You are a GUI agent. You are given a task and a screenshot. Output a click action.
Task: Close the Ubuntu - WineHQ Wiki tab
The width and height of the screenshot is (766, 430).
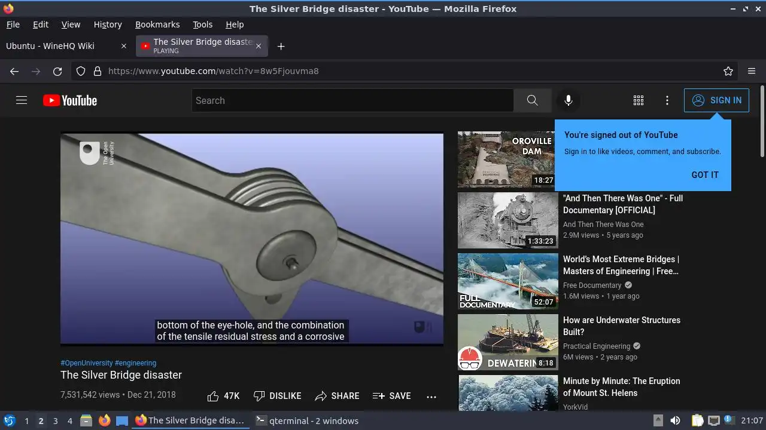click(x=124, y=46)
